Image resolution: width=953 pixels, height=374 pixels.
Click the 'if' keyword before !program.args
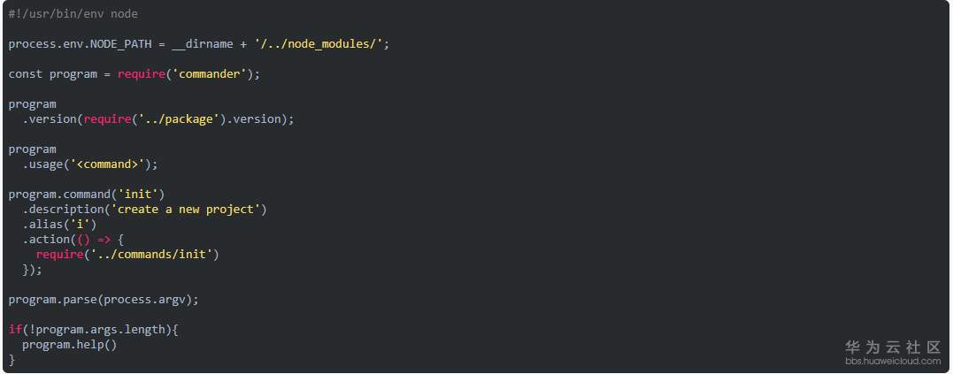coord(15,330)
